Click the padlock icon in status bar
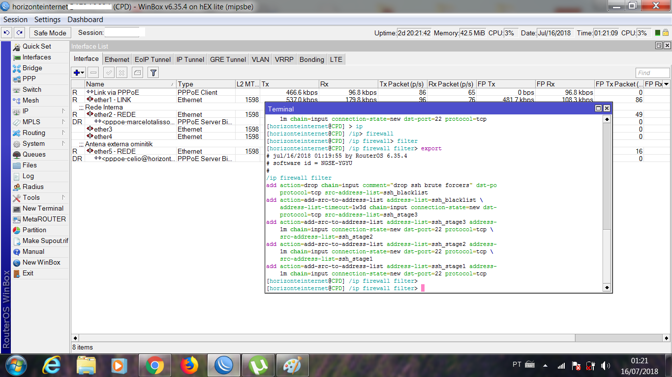The width and height of the screenshot is (672, 377). [666, 33]
